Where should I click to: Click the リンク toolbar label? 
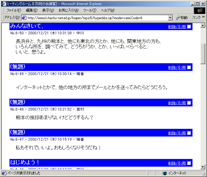click(197, 17)
